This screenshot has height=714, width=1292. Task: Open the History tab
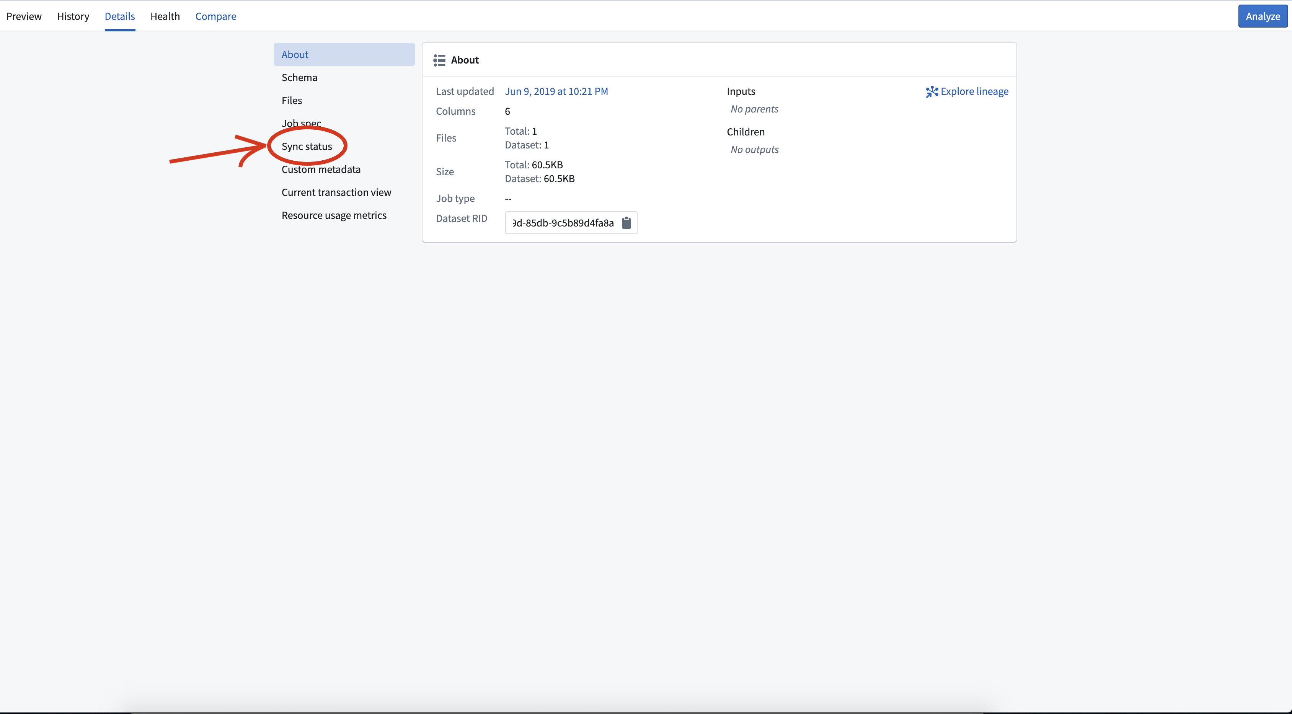73,16
